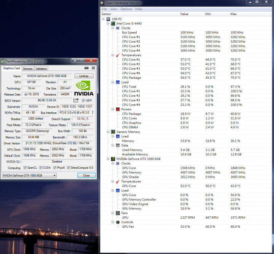The height and width of the screenshot is (254, 274).
Task: Toggle the PhysX checkbox
Action: (54, 168)
